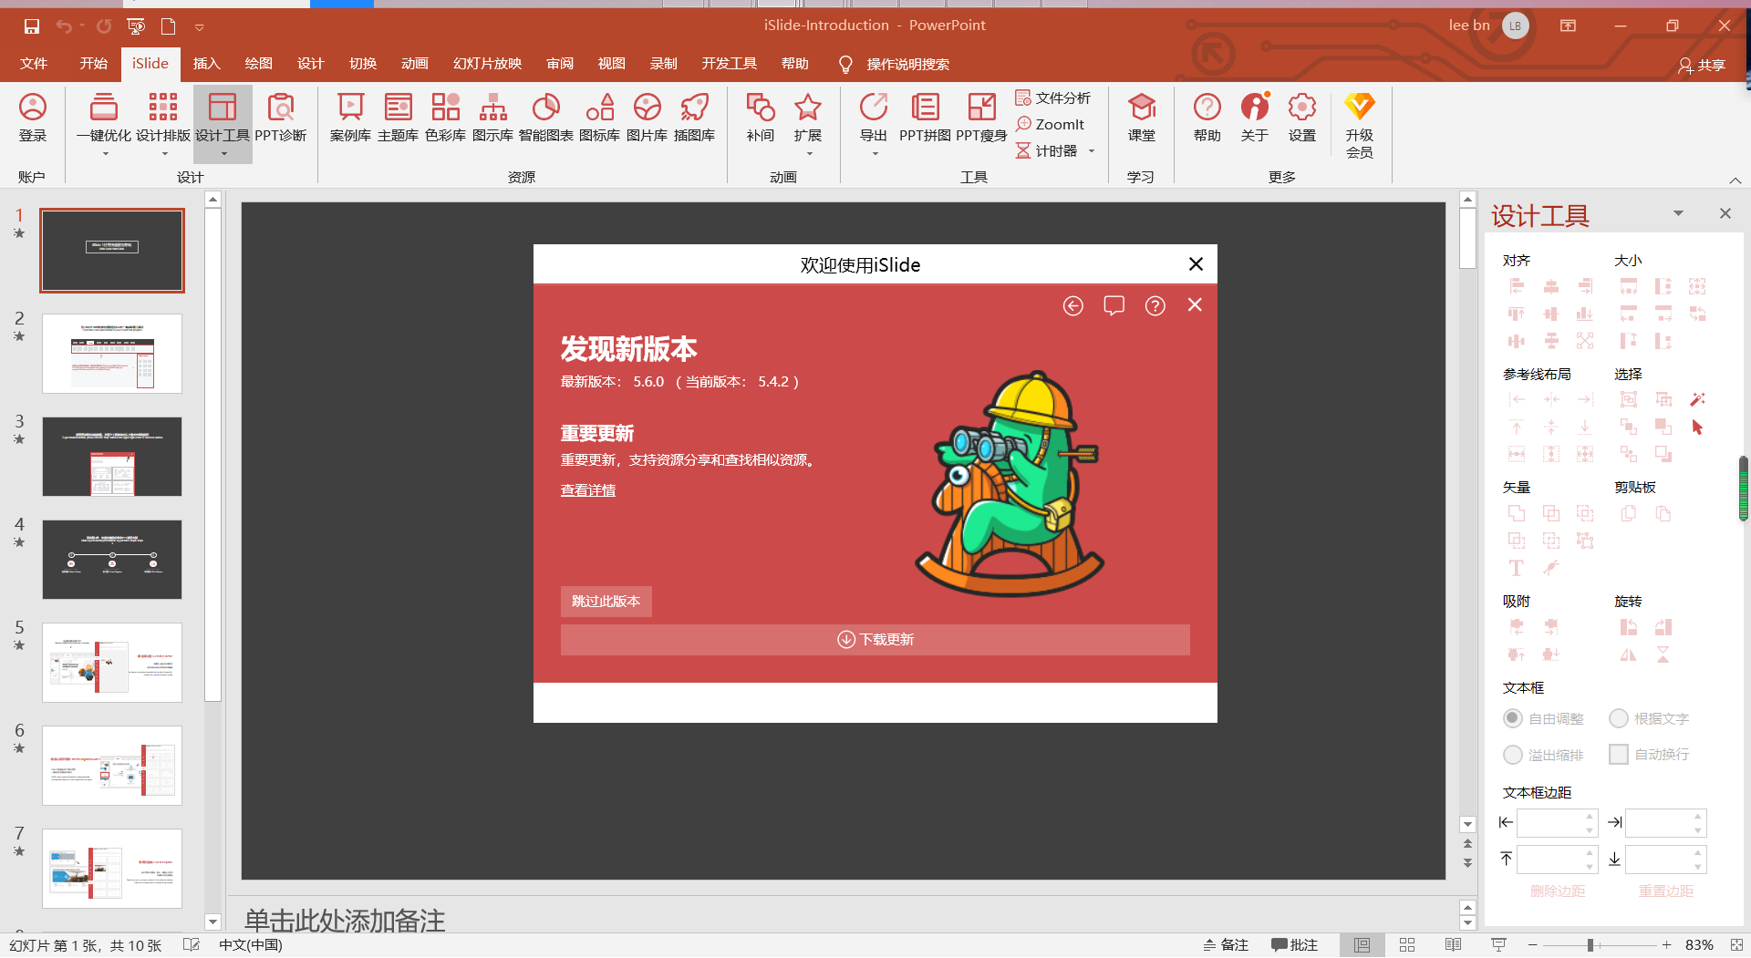The height and width of the screenshot is (958, 1751).
Task: Click the 跳过此版本 skip version button
Action: tap(606, 602)
